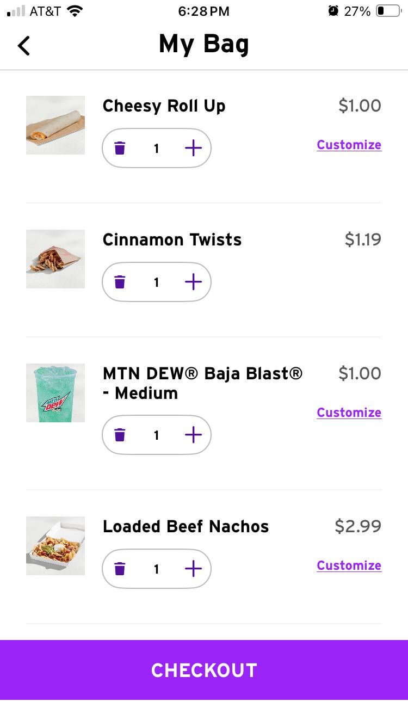Viewport: 408px width, 726px height.
Task: Remove MTN DEW Baja Blast from bag
Action: [120, 435]
